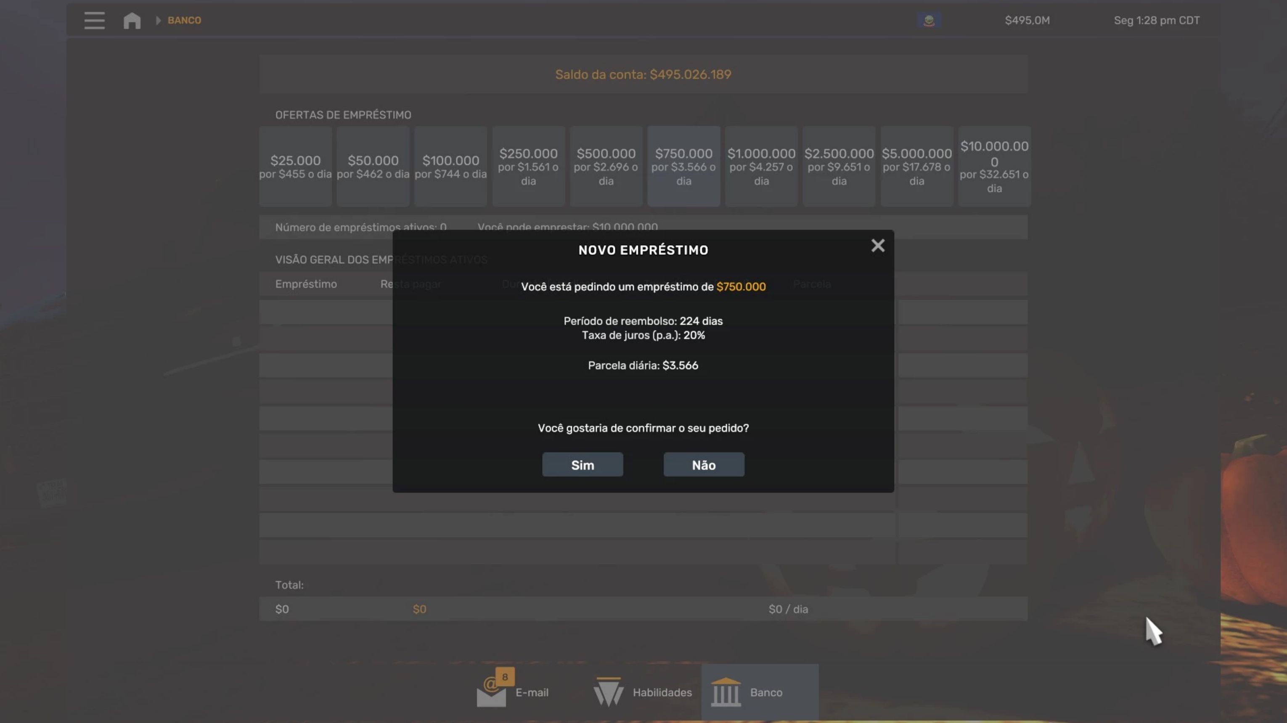Decline the loan with Não
The width and height of the screenshot is (1287, 723).
pyautogui.click(x=704, y=465)
